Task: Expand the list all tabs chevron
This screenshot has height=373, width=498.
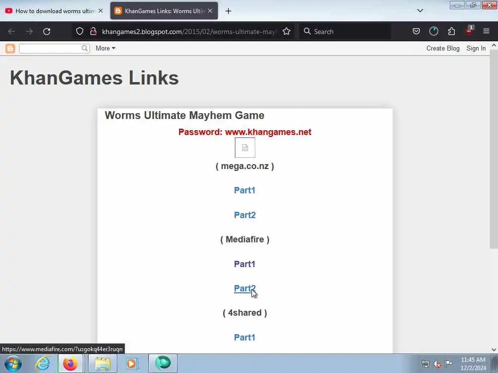Action: tap(420, 11)
